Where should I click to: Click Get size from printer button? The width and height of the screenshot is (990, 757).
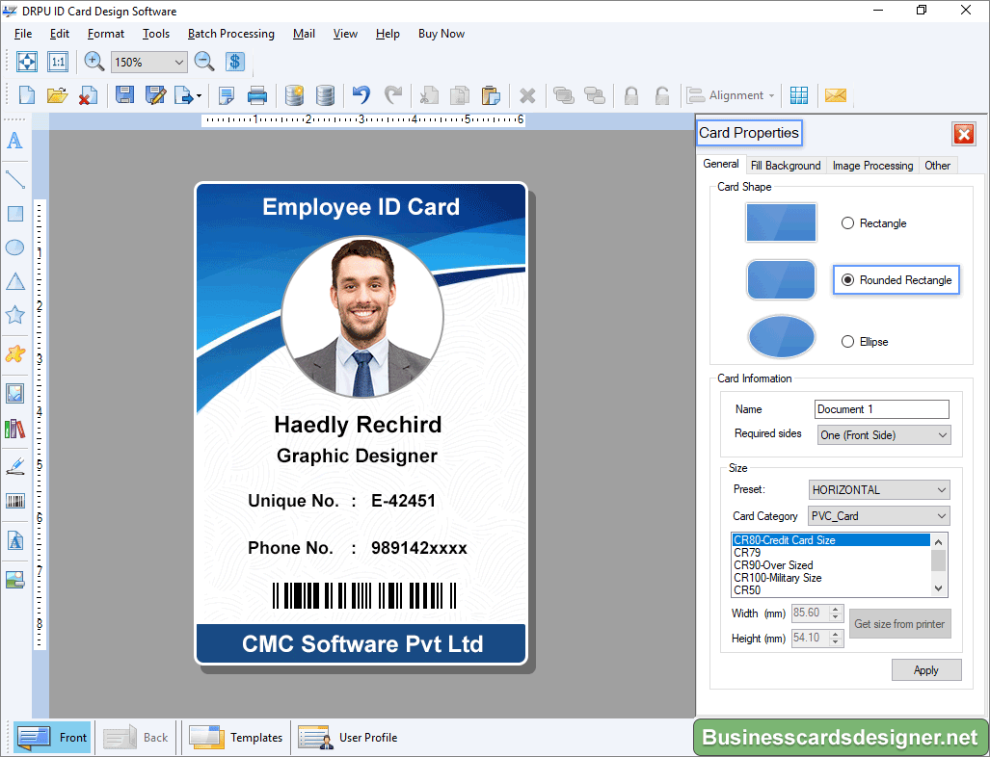click(899, 624)
